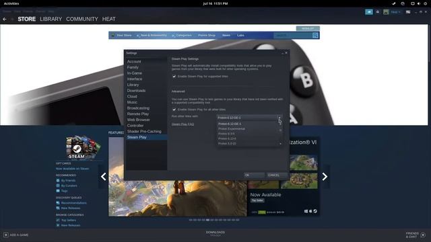431x242 pixels.
Task: Open the user avatar icon in header
Action: coord(386,12)
